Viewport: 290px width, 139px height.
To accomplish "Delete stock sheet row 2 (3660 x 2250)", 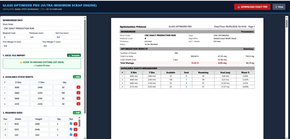I will click(78, 93).
